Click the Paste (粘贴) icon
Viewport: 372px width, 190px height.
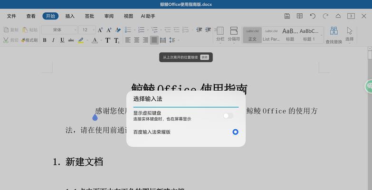click(x=25, y=30)
